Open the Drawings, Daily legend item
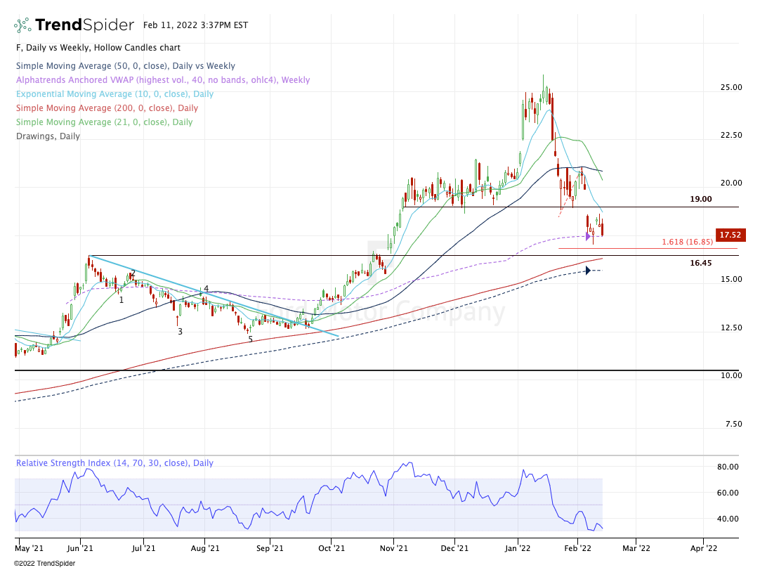Image resolution: width=760 pixels, height=570 pixels. tap(47, 136)
